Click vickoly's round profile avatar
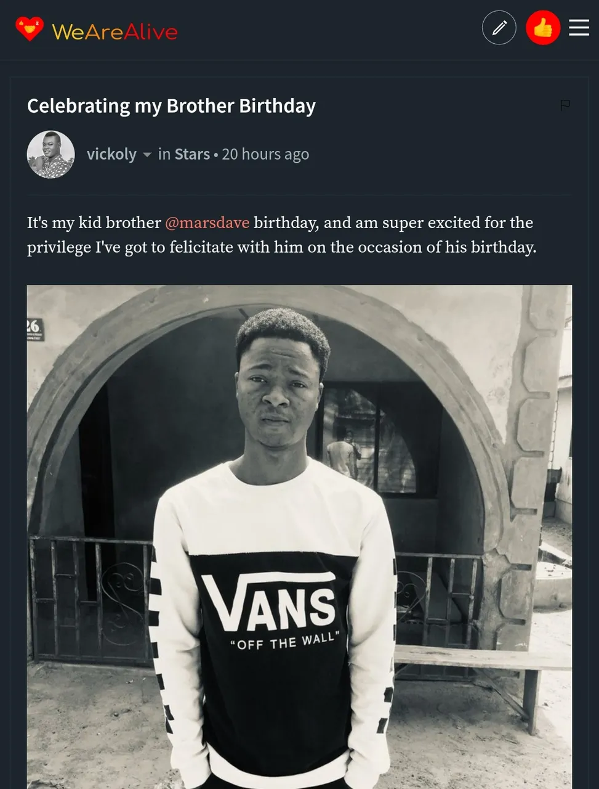 (x=51, y=155)
